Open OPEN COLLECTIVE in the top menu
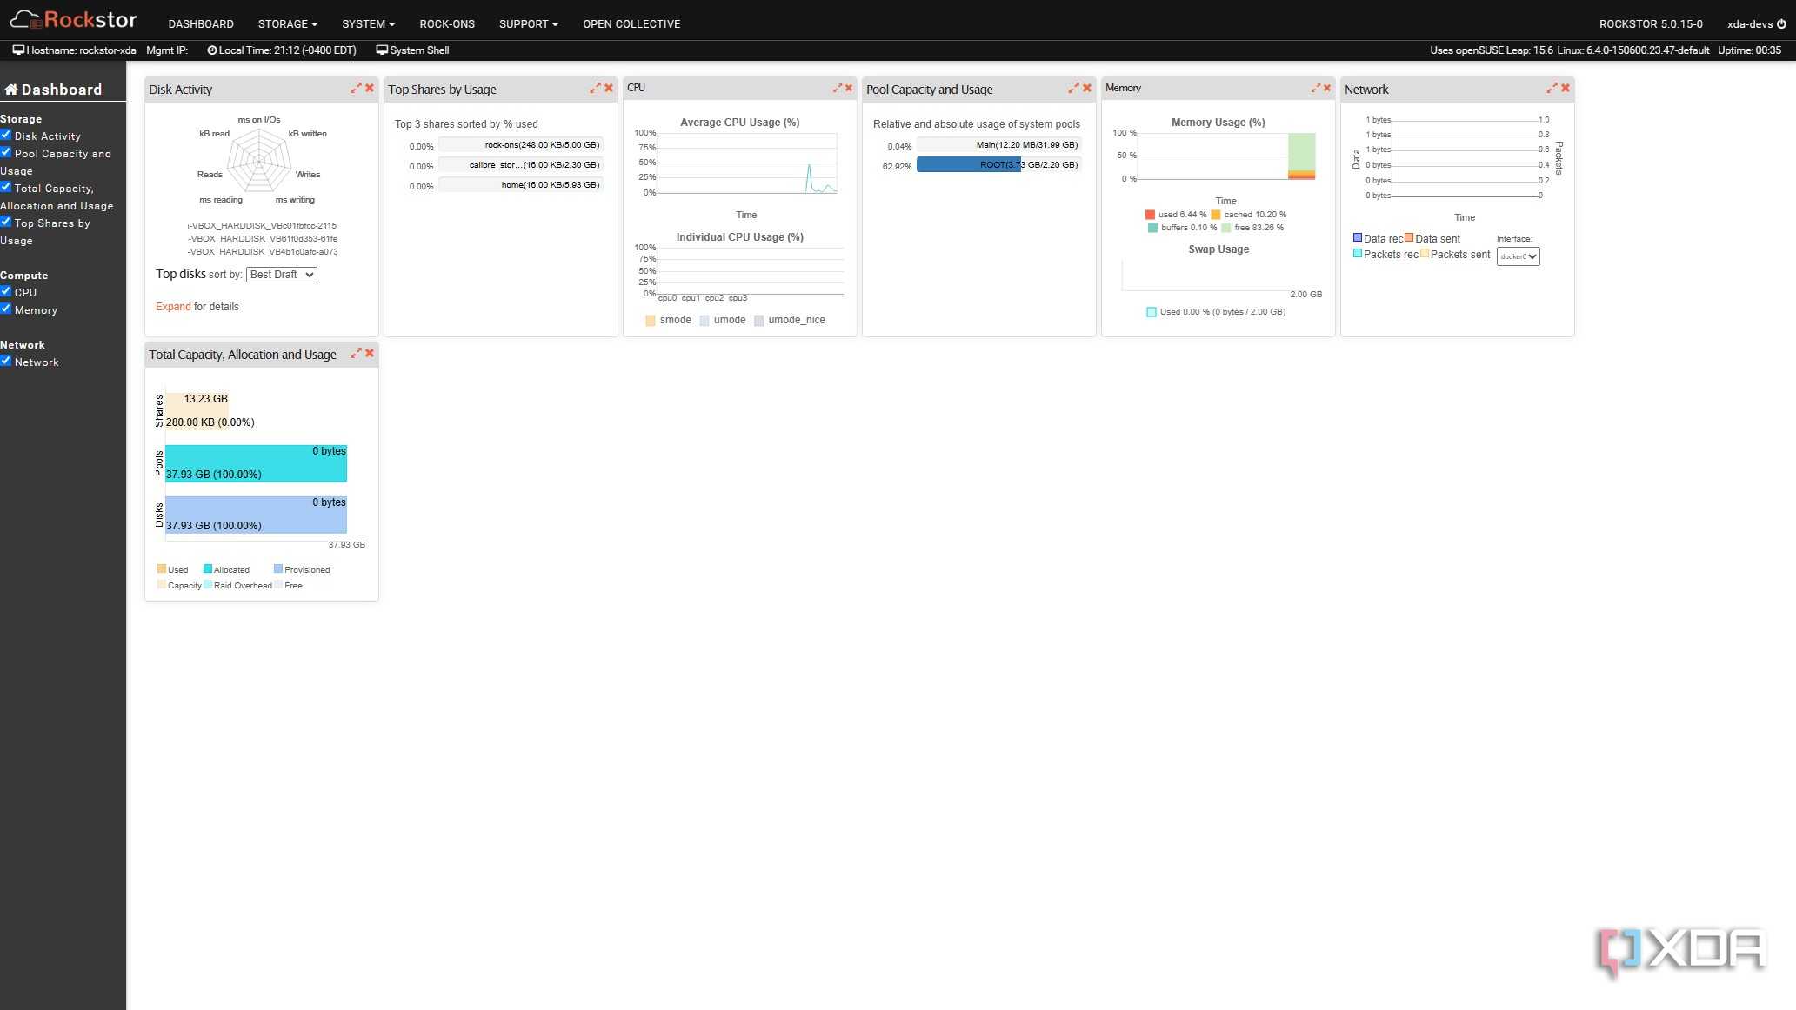1796x1010 pixels. click(631, 24)
